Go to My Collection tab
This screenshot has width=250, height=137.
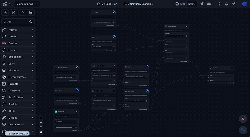[107, 4]
